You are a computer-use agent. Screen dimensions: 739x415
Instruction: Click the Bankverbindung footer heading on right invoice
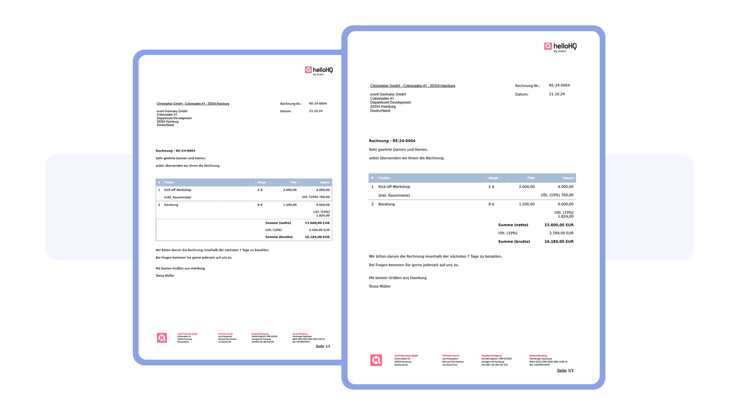point(538,356)
